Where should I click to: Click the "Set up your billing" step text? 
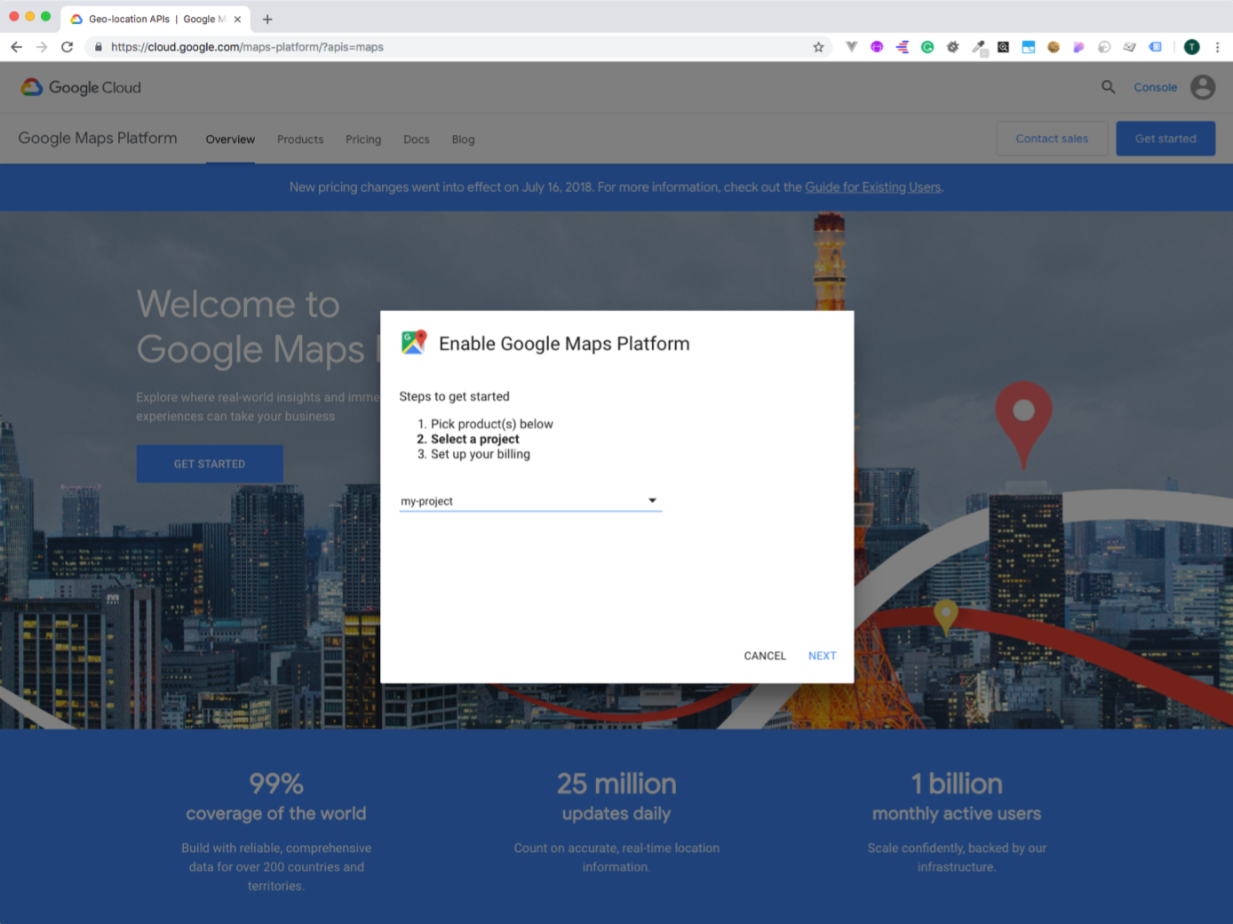coord(481,454)
